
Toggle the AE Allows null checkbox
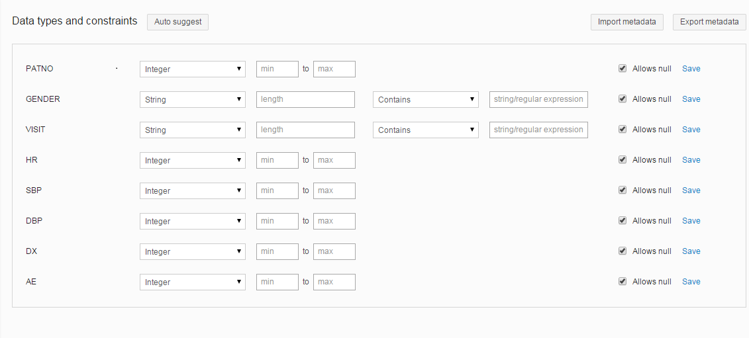click(x=623, y=282)
